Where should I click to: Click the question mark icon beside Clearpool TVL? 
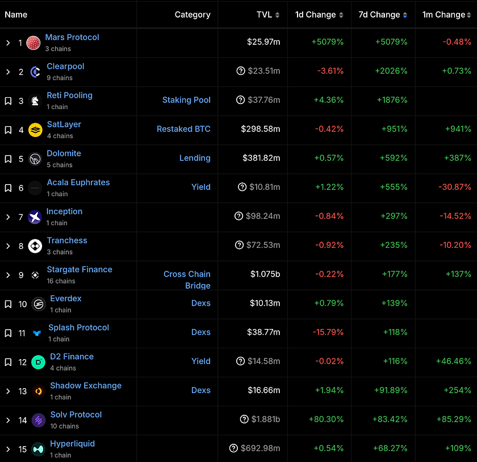pyautogui.click(x=241, y=71)
